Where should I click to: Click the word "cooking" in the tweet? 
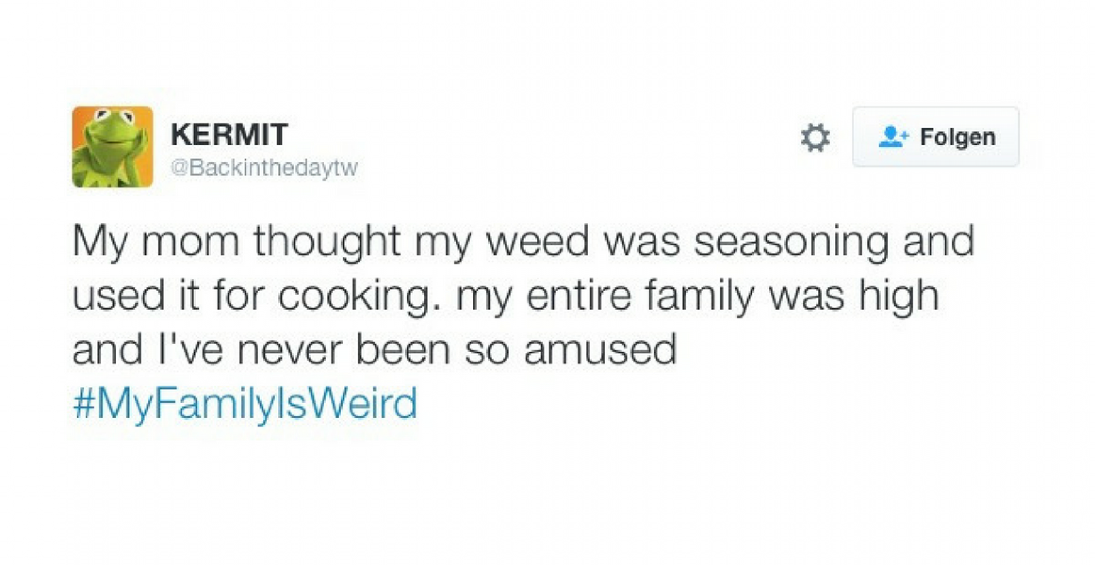coord(353,297)
